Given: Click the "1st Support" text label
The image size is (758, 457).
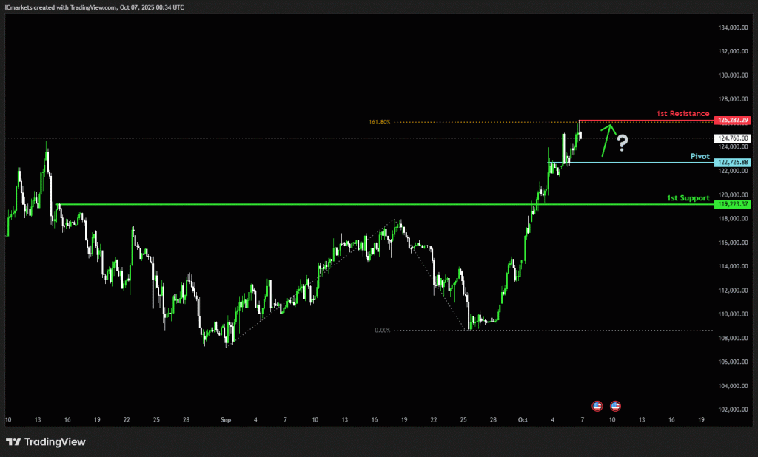Looking at the screenshot, I should coord(688,198).
